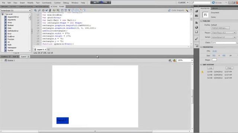Image resolution: width=238 pixels, height=133 pixels.
Task: Click the Collapse selection icon
Action: point(66,10)
